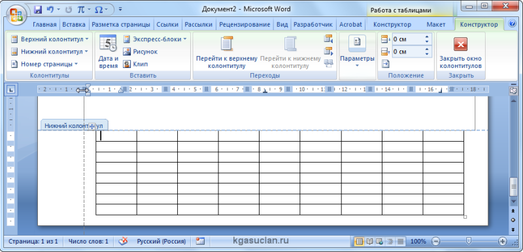
Task: Click the zoom slider handle
Action: 469,241
